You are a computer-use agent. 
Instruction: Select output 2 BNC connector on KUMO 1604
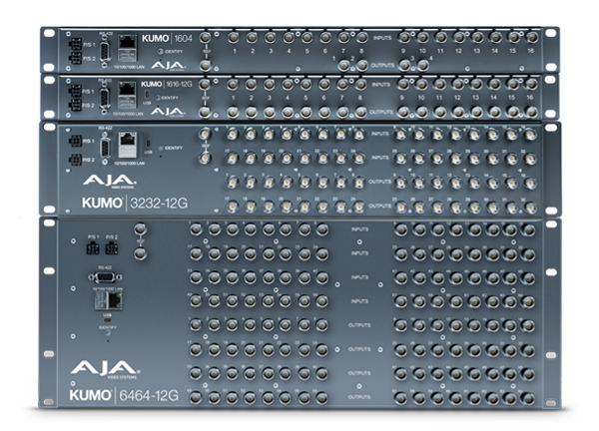click(361, 66)
